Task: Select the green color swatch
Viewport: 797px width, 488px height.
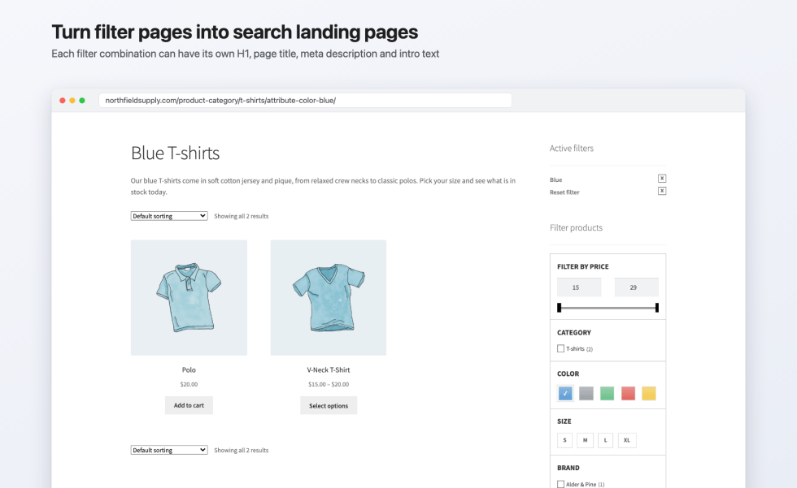Action: [x=607, y=393]
